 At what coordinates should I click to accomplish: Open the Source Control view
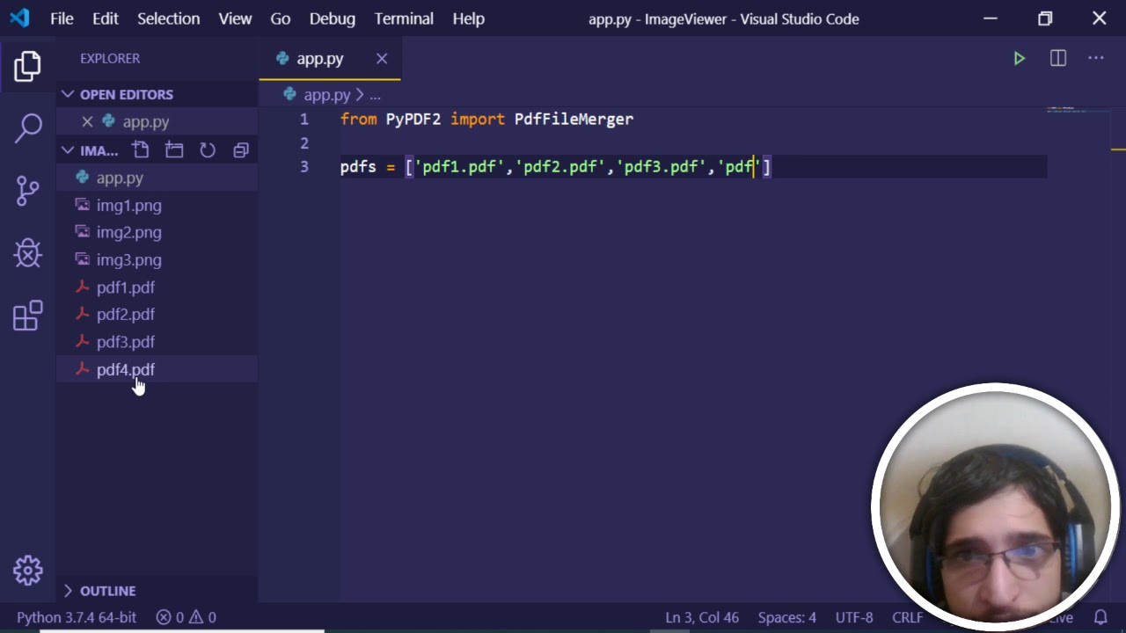[28, 190]
